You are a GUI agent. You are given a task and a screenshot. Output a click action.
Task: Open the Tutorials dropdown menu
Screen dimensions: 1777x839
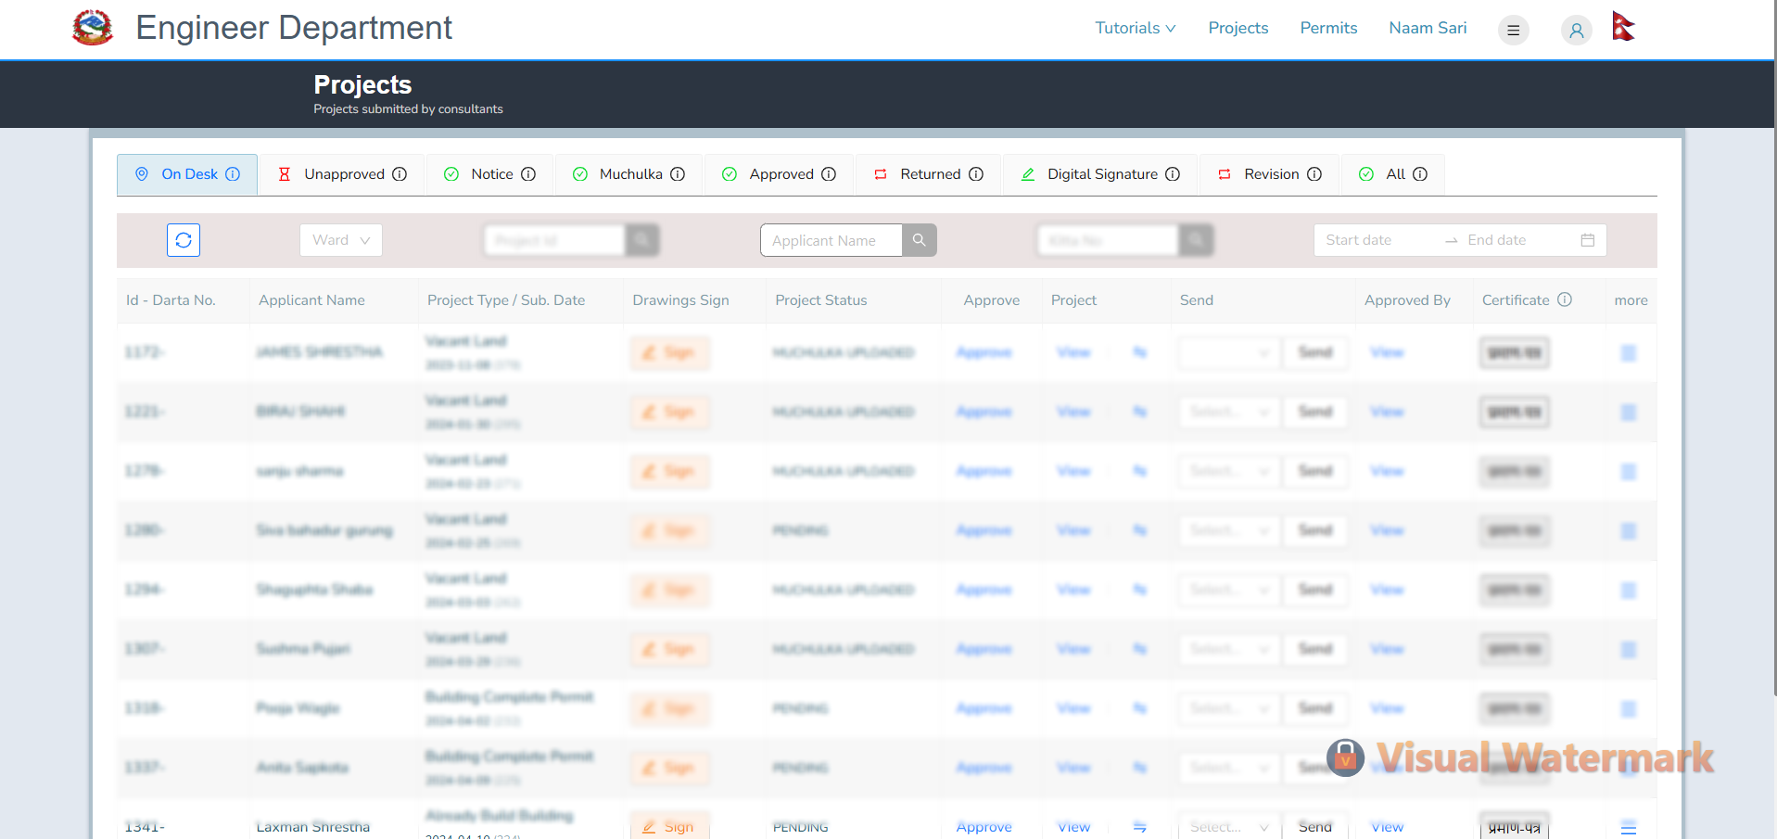pyautogui.click(x=1135, y=28)
